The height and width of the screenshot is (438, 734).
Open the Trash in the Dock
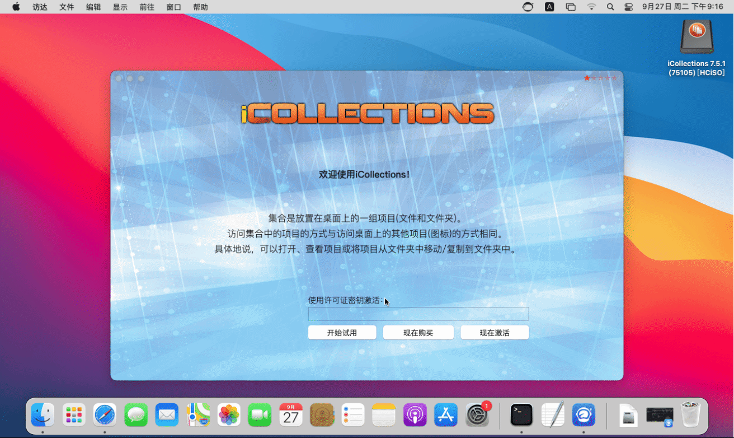(691, 415)
